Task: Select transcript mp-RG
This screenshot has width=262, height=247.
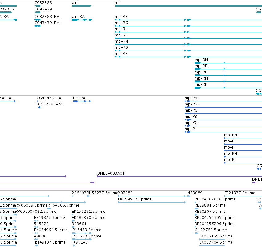Action: point(122,23)
